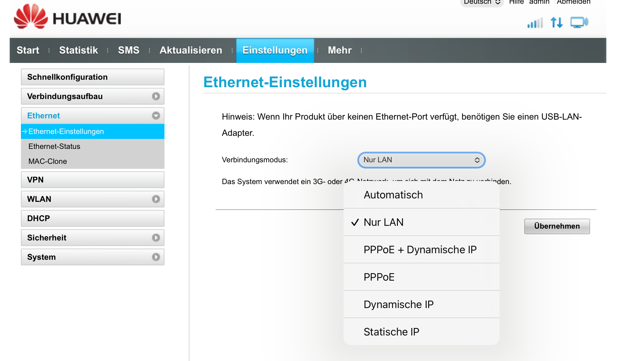Click the signal strength bars icon
The image size is (626, 361).
535,23
